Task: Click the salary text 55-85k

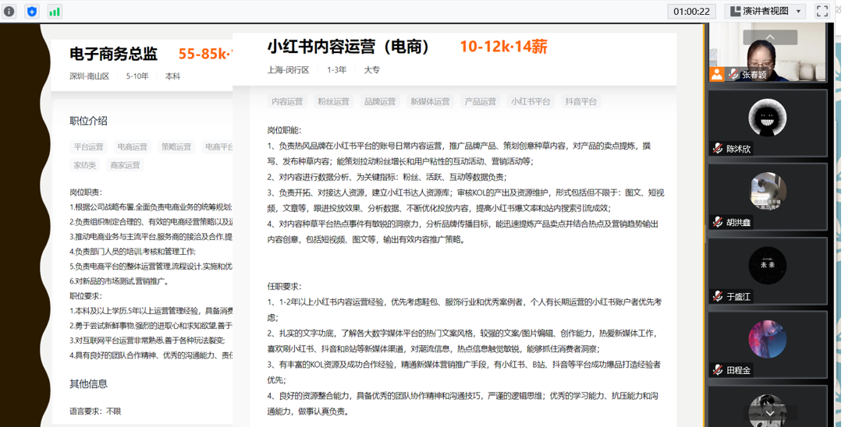Action: pos(205,54)
